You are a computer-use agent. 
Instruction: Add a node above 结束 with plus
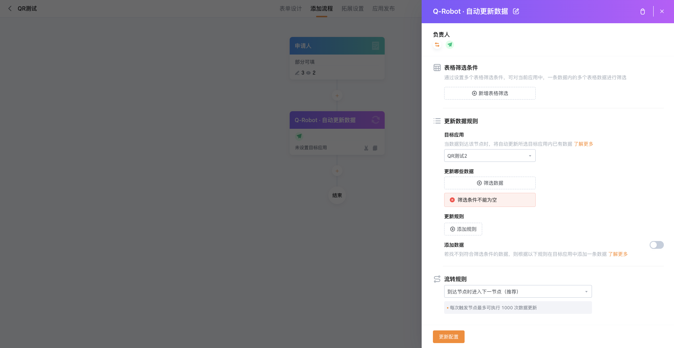point(337,171)
